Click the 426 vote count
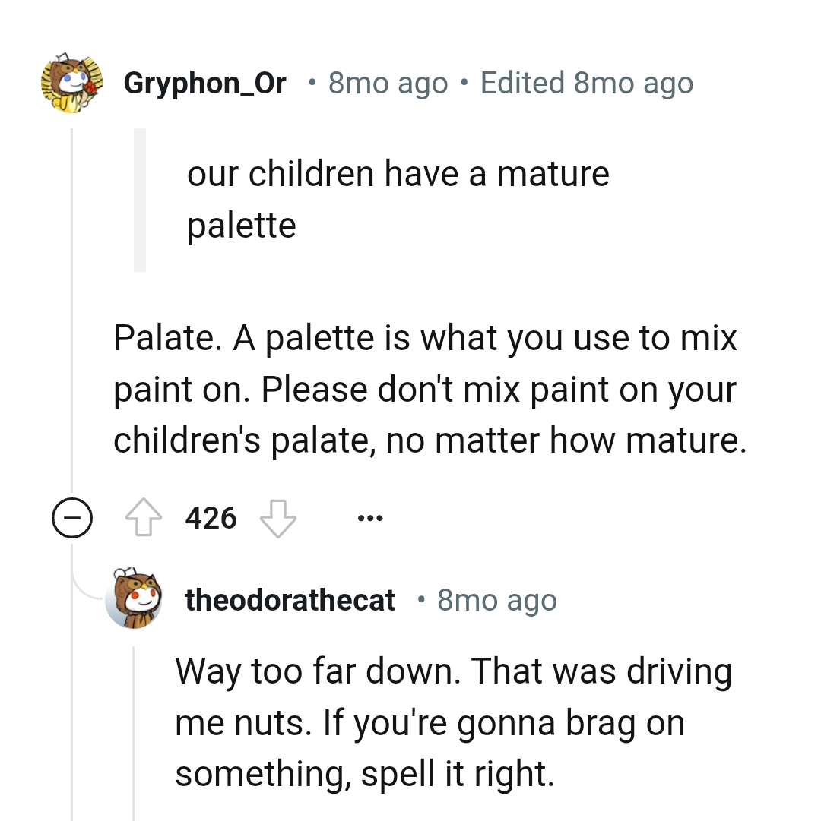Image resolution: width=821 pixels, height=821 pixels. (x=211, y=519)
